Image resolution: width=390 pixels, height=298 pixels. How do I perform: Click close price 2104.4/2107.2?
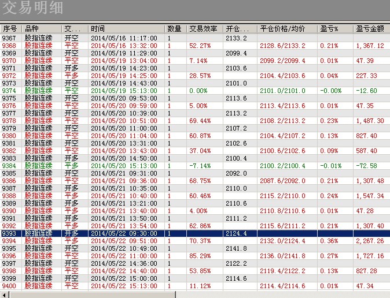pyautogui.click(x=282, y=136)
